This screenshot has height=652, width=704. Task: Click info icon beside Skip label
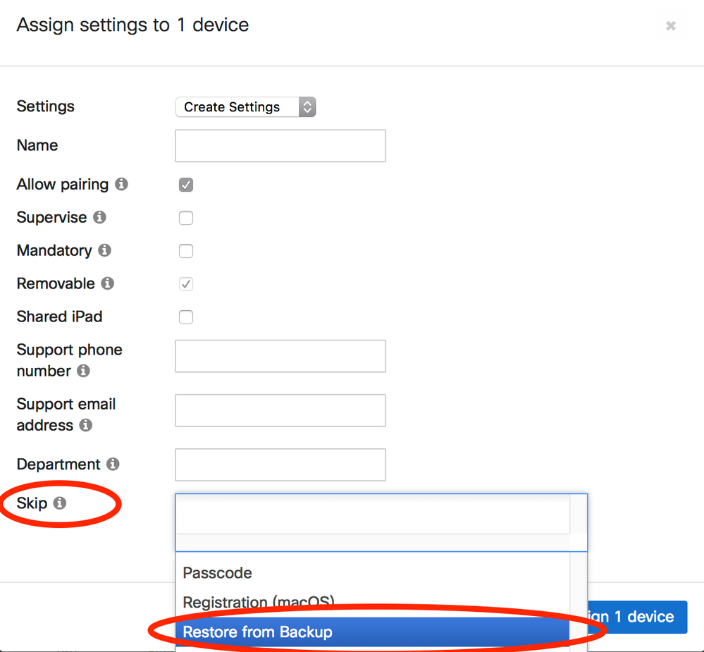(x=60, y=503)
